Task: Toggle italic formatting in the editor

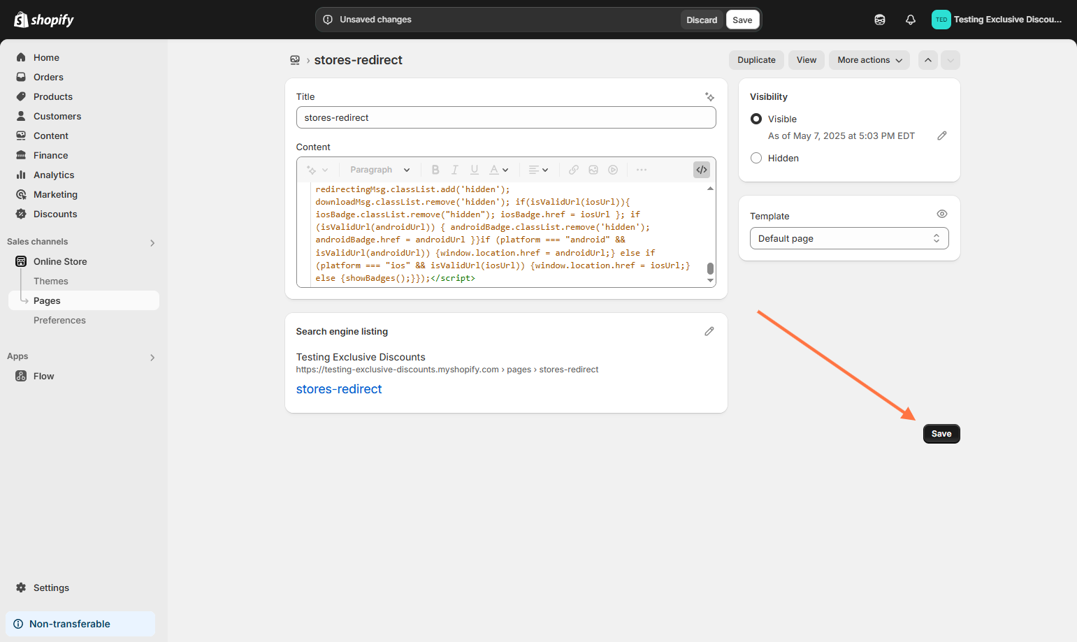Action: 455,170
